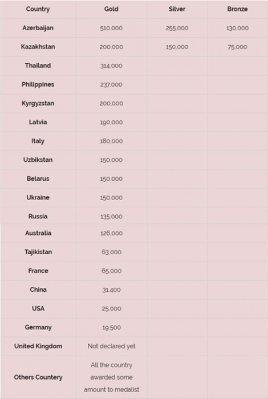
Task: Click Azerbaijan silver value 255,000
Action: tap(177, 28)
